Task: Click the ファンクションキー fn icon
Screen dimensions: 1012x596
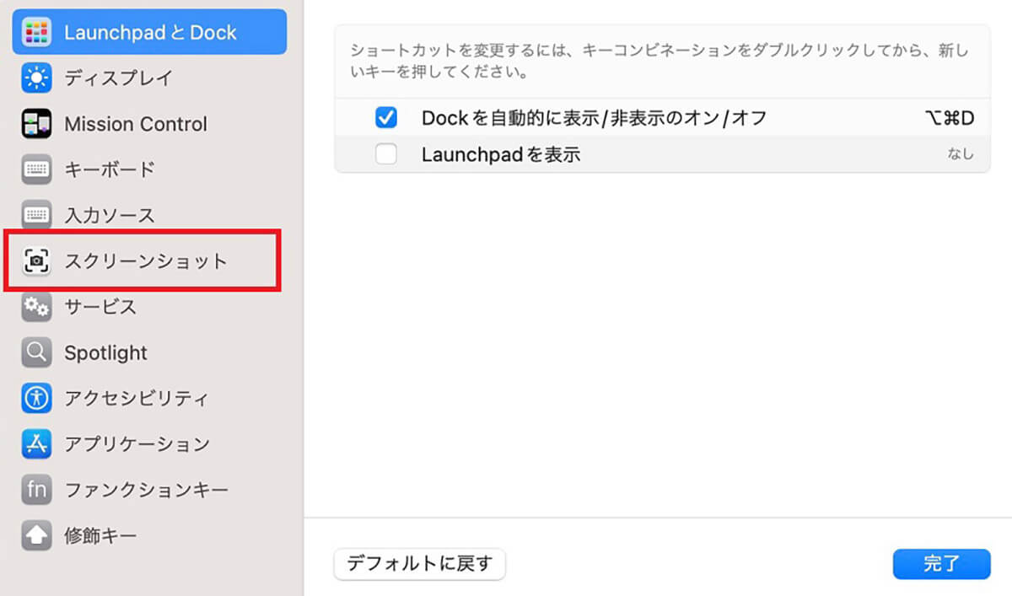Action: (x=36, y=489)
